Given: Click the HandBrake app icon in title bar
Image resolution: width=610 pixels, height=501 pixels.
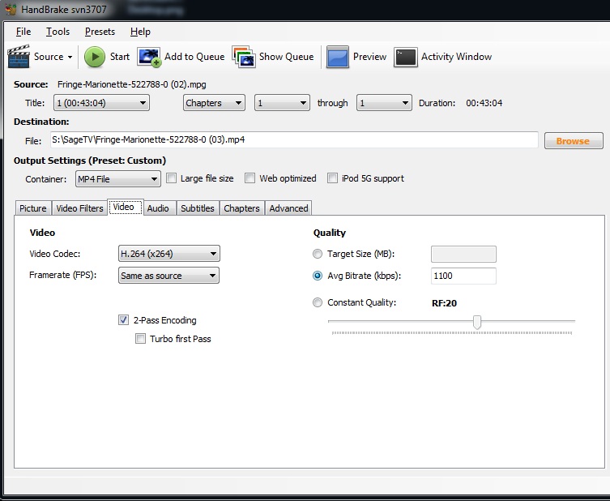Looking at the screenshot, I should point(11,10).
